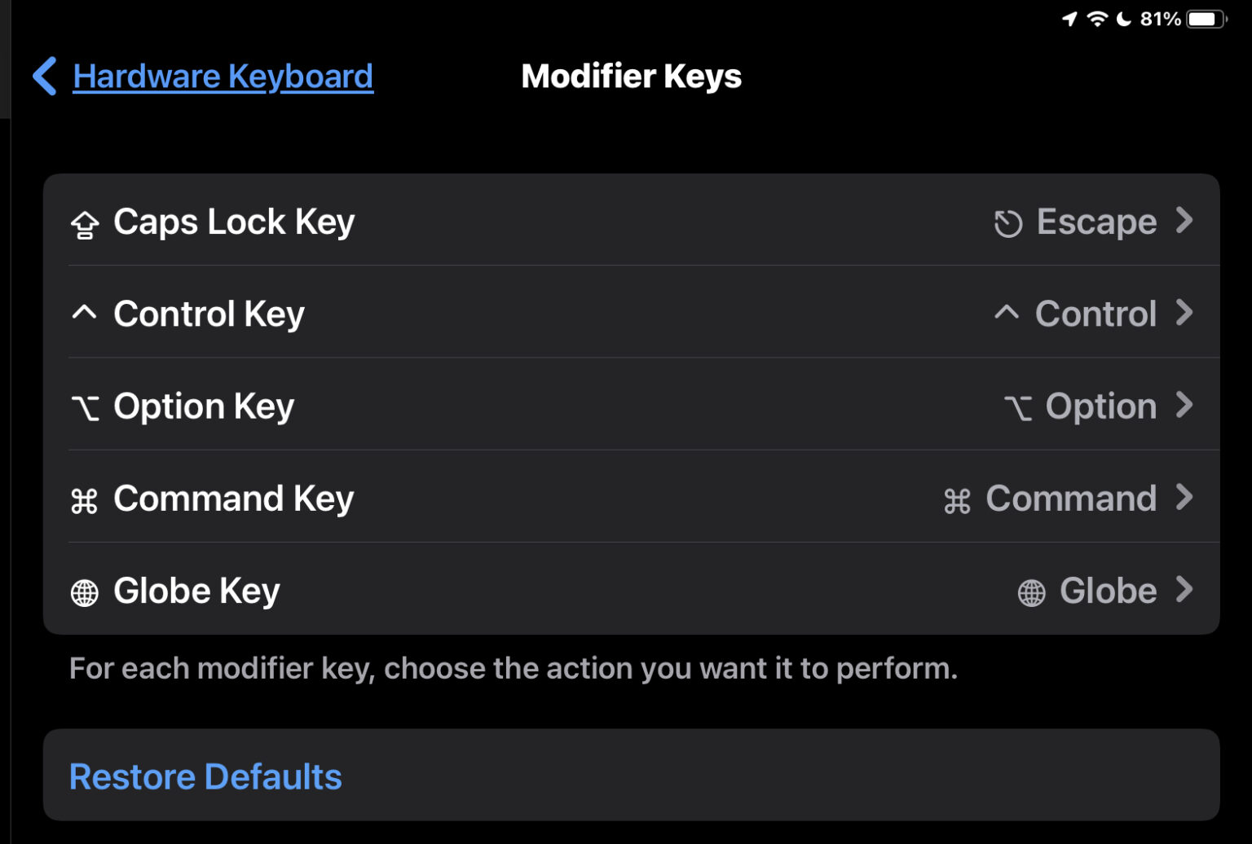This screenshot has height=844, width=1252.
Task: Click the Control key caret icon
Action: coord(84,312)
